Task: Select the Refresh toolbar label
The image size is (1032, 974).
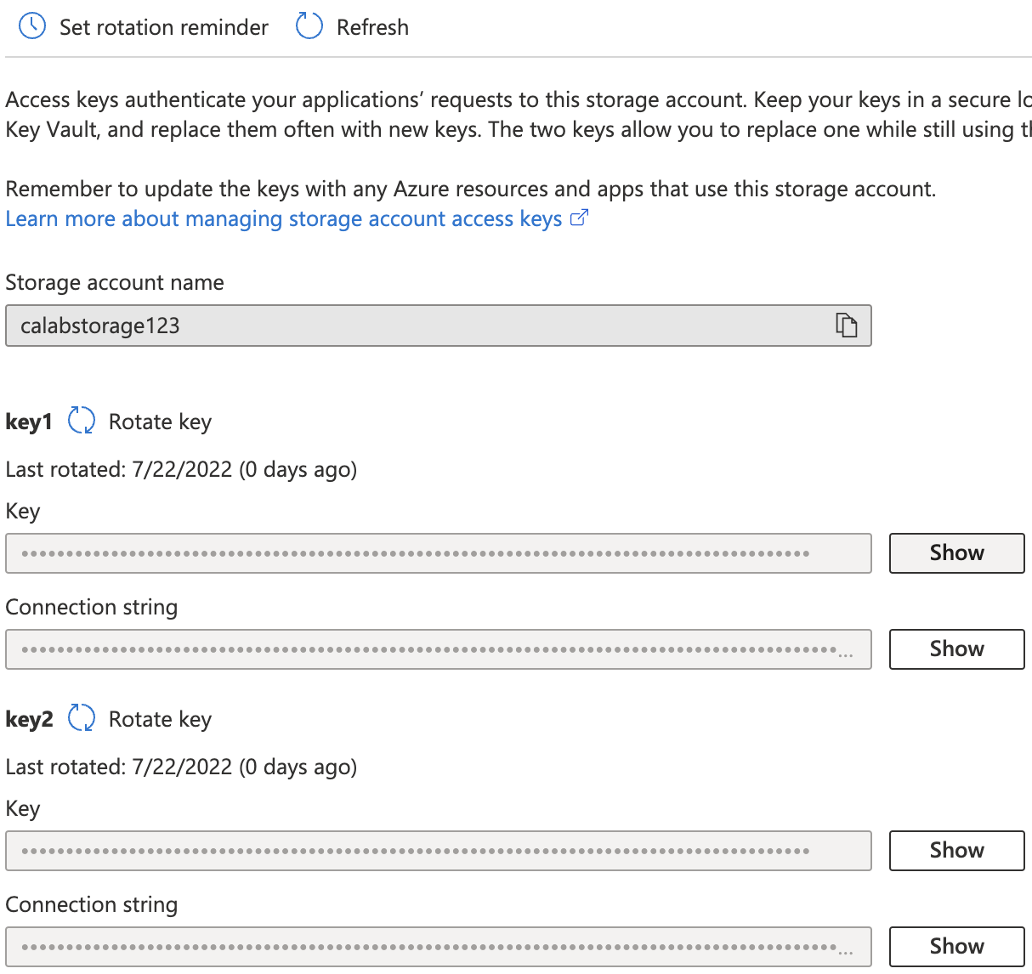Action: (372, 27)
